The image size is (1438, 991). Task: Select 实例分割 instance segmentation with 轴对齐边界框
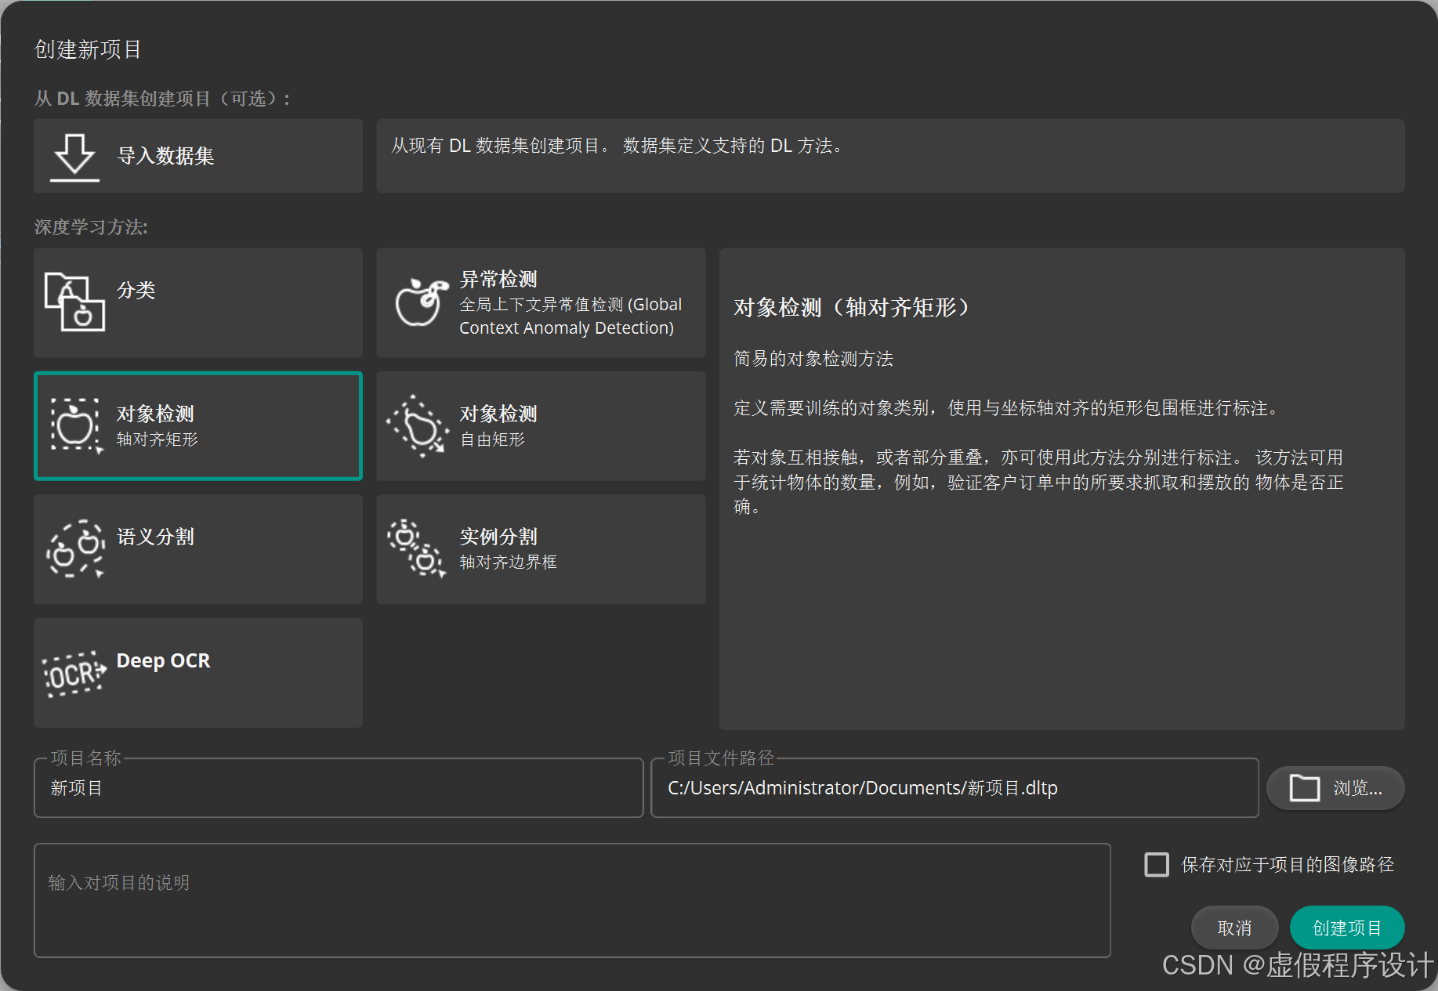[540, 548]
